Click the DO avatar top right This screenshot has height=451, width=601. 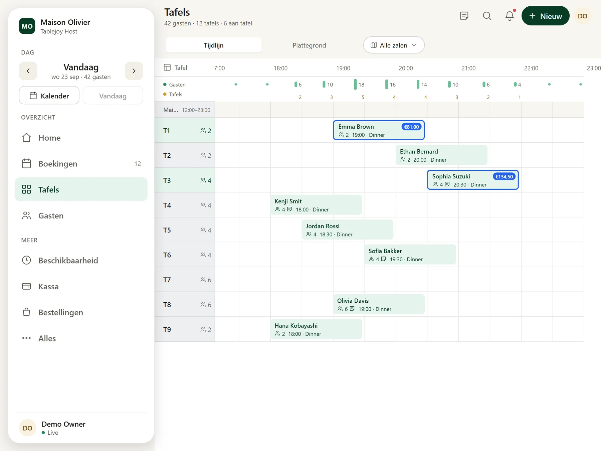click(x=582, y=16)
